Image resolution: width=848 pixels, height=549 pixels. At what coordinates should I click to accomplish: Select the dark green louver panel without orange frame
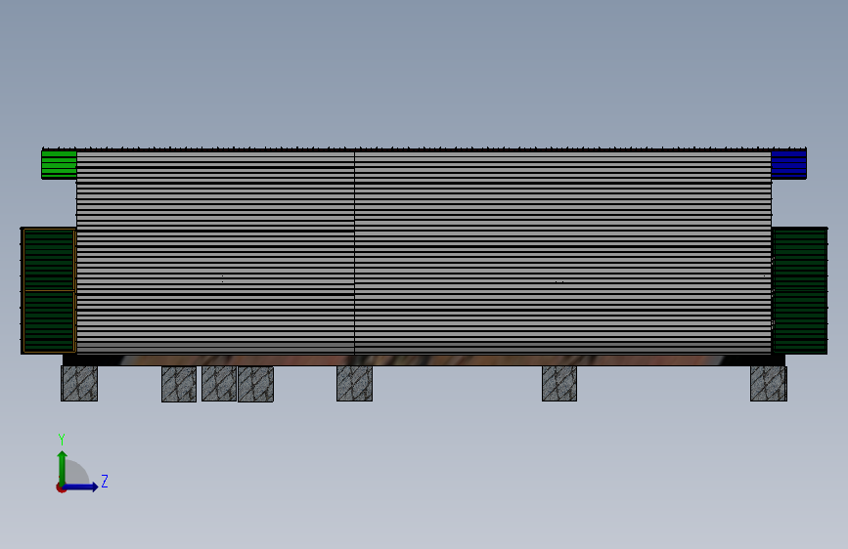800,291
